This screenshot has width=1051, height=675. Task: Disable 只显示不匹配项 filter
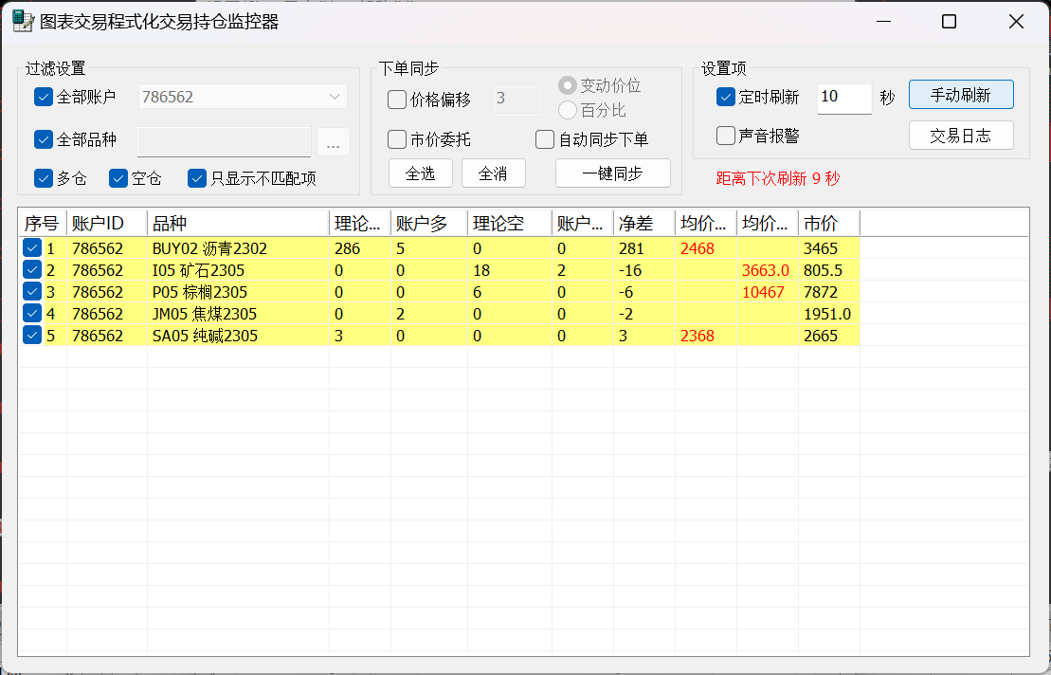tap(197, 178)
